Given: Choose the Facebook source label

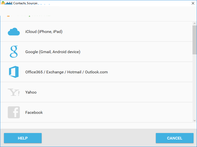Looking at the screenshot, I should click(x=34, y=113).
